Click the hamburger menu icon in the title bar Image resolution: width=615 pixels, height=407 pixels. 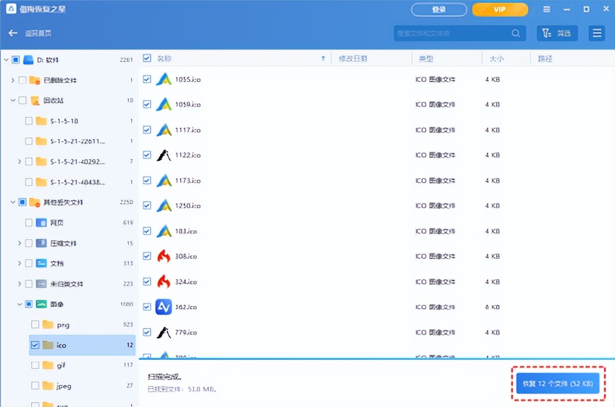pos(547,9)
